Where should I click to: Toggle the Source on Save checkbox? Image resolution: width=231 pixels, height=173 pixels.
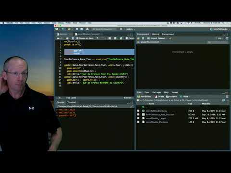click(x=77, y=38)
